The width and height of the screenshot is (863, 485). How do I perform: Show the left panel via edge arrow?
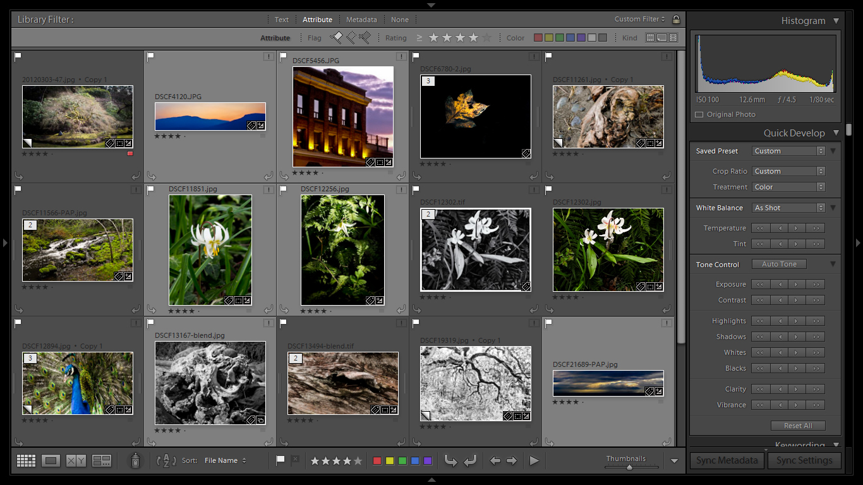tap(5, 242)
